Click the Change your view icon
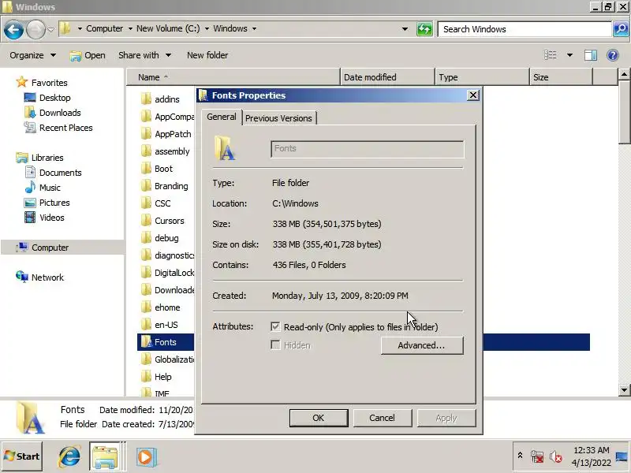The height and width of the screenshot is (473, 631). 550,55
